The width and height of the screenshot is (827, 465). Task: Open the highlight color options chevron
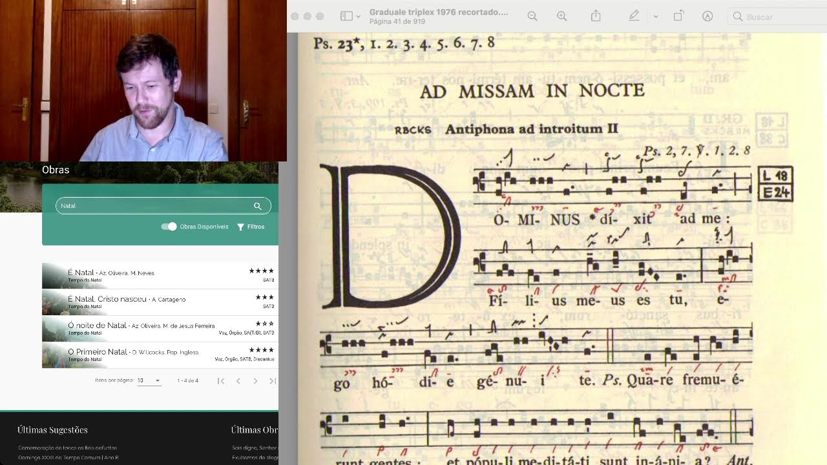(656, 17)
